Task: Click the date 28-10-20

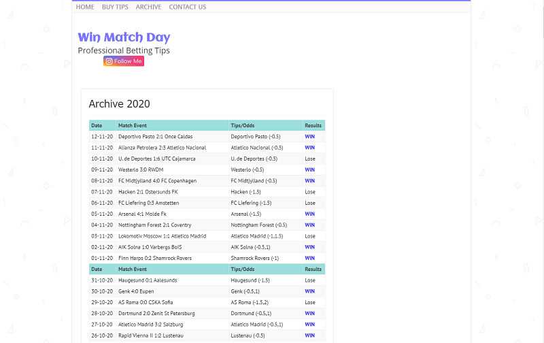Action: pos(102,314)
